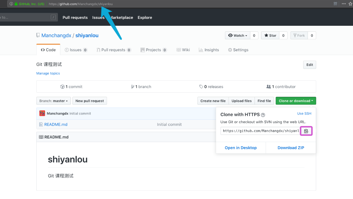Screen dimensions: 353x199
Task: Open the Insights tab
Action: click(x=209, y=50)
